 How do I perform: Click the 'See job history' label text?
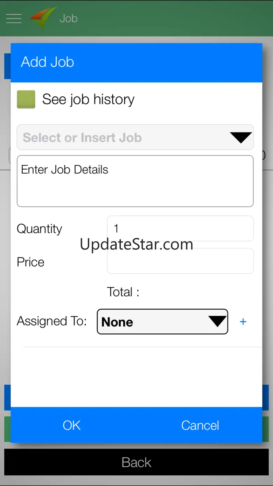click(x=88, y=100)
